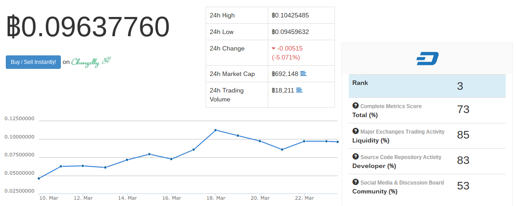Click the Dash coin logo icon
Viewport: 516px width, 206px height.
click(x=427, y=59)
